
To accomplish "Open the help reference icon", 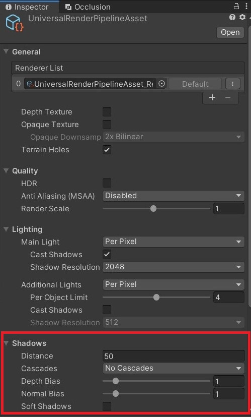I will point(232,18).
